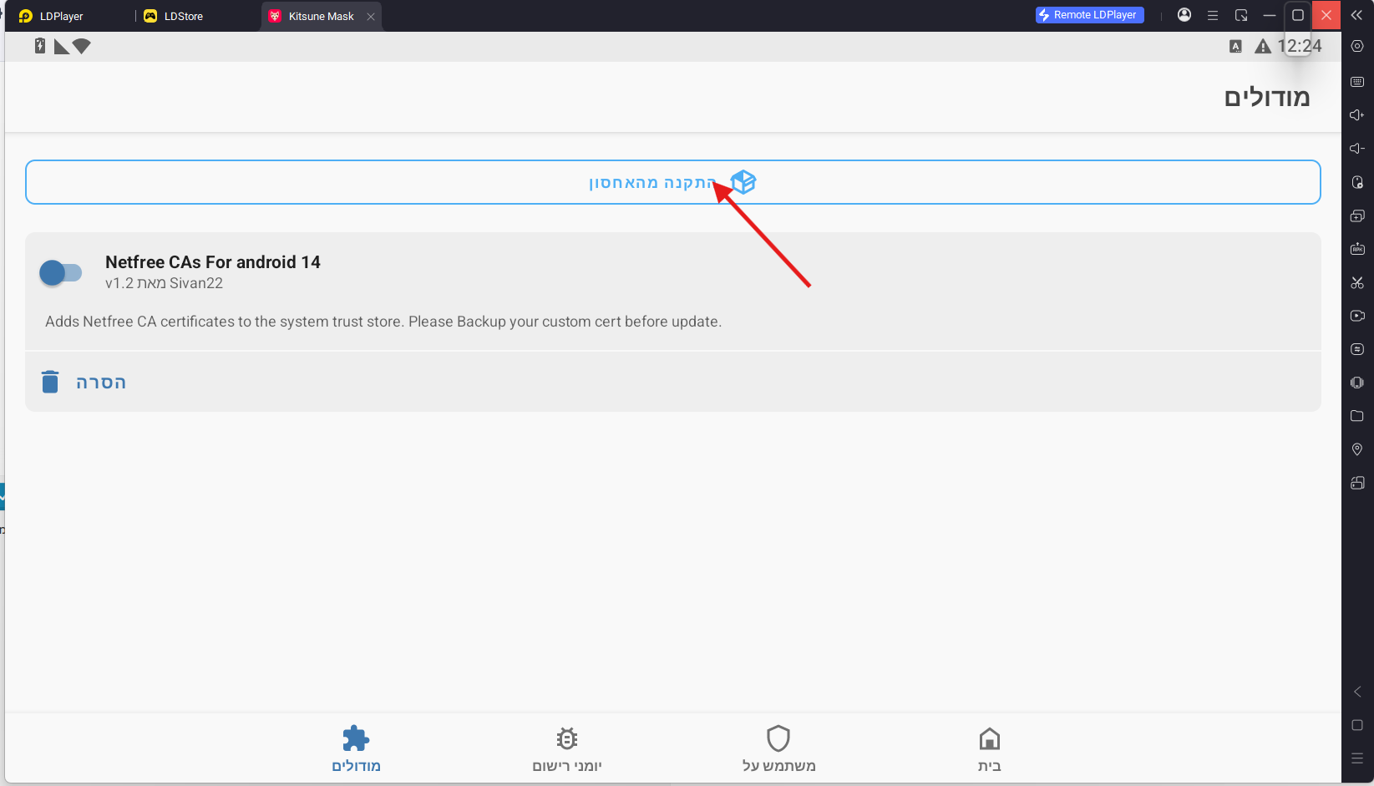The height and width of the screenshot is (786, 1374).
Task: Click the rotate screen sidebar icon
Action: (x=1357, y=483)
